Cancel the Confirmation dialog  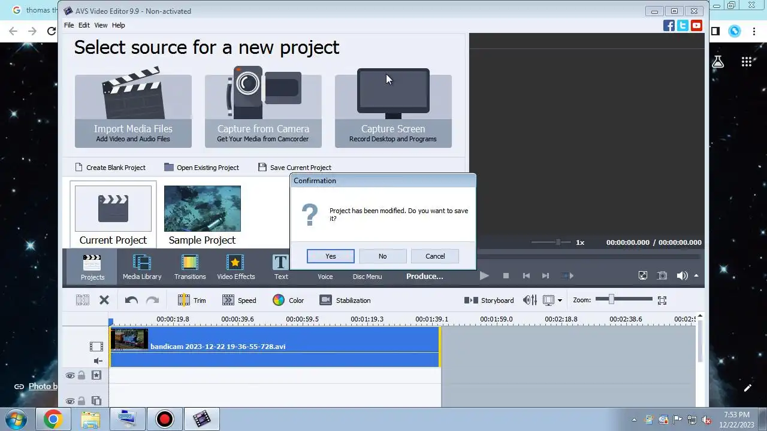[435, 256]
